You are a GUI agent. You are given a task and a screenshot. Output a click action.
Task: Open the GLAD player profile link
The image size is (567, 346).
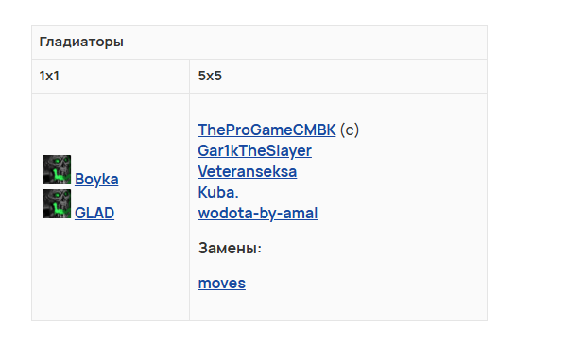pyautogui.click(x=94, y=213)
